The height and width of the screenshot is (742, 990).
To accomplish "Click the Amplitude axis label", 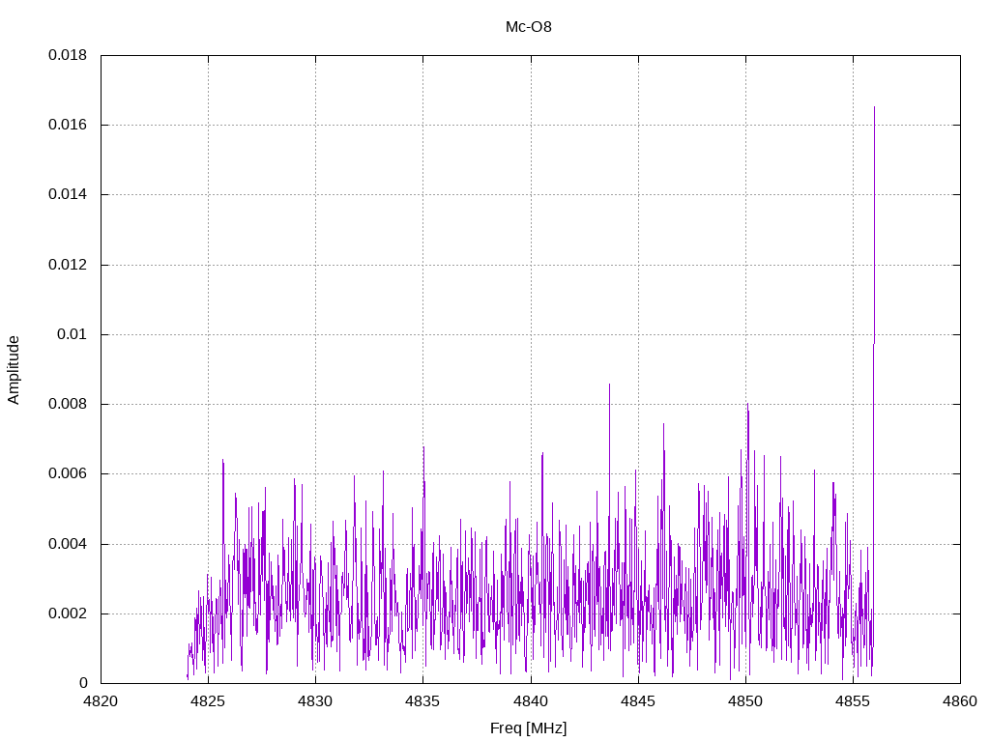I will (x=14, y=370).
